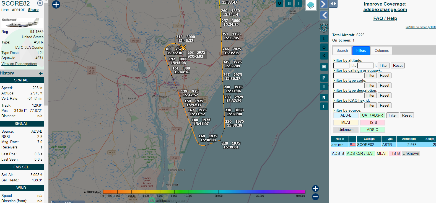The width and height of the screenshot is (436, 203).
Task: Toggle the I map option button
Action: 324,87
